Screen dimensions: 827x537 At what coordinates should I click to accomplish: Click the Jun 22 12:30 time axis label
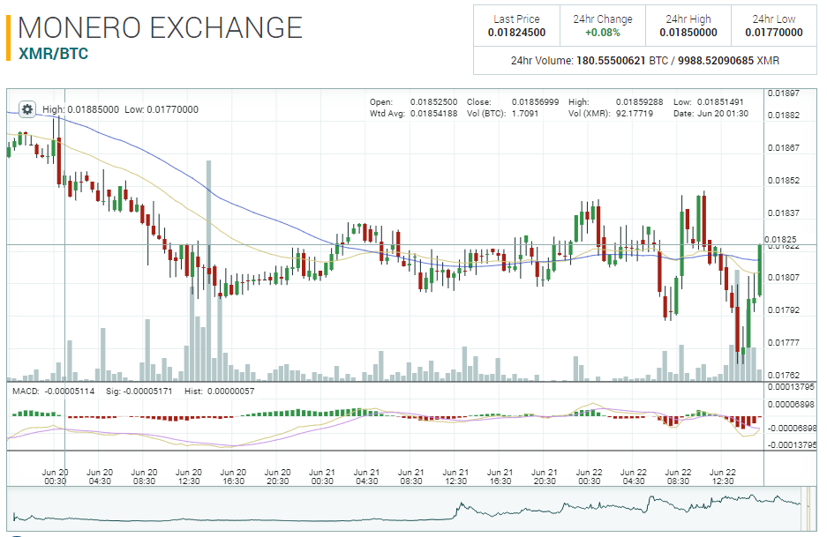pos(723,476)
